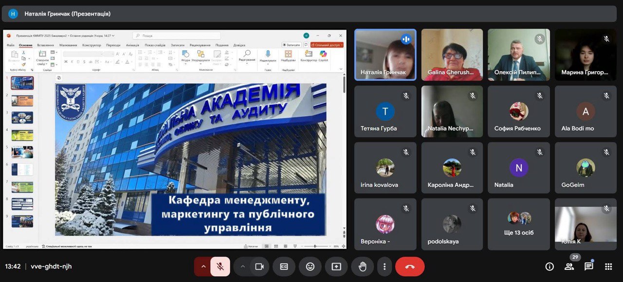Select slide 3 thumbnail in slide panel

(22, 118)
